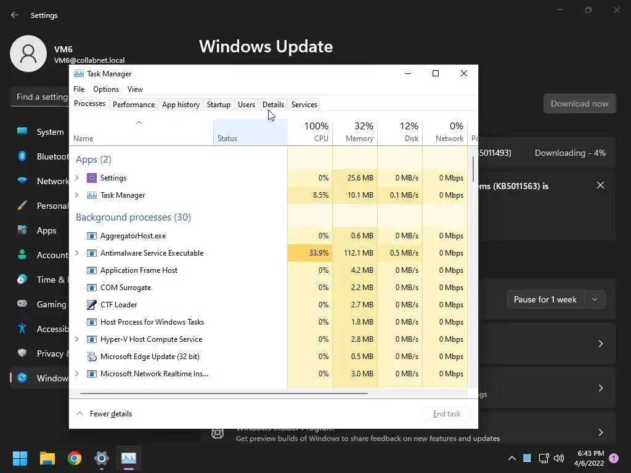Click the Accessibility figure icon in Settings
The height and width of the screenshot is (473, 631).
point(22,329)
